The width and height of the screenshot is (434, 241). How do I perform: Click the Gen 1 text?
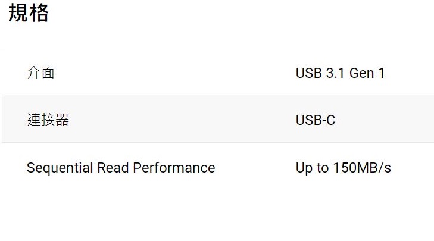click(x=367, y=73)
